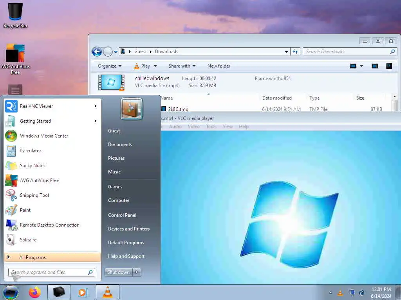Click the Search programs and files box
Image resolution: width=401 pixels, height=300 pixels.
[x=51, y=272]
